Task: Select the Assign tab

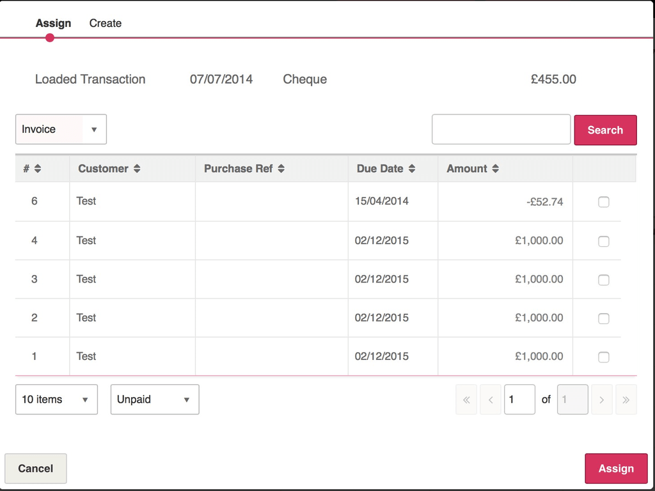Action: 53,23
